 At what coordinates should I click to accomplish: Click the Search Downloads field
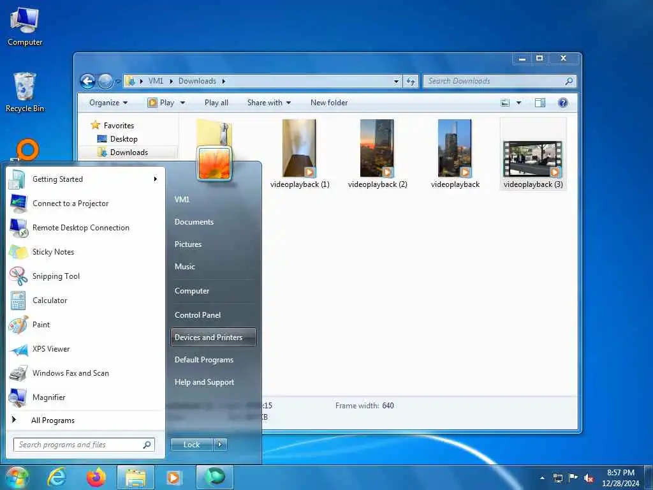point(500,81)
